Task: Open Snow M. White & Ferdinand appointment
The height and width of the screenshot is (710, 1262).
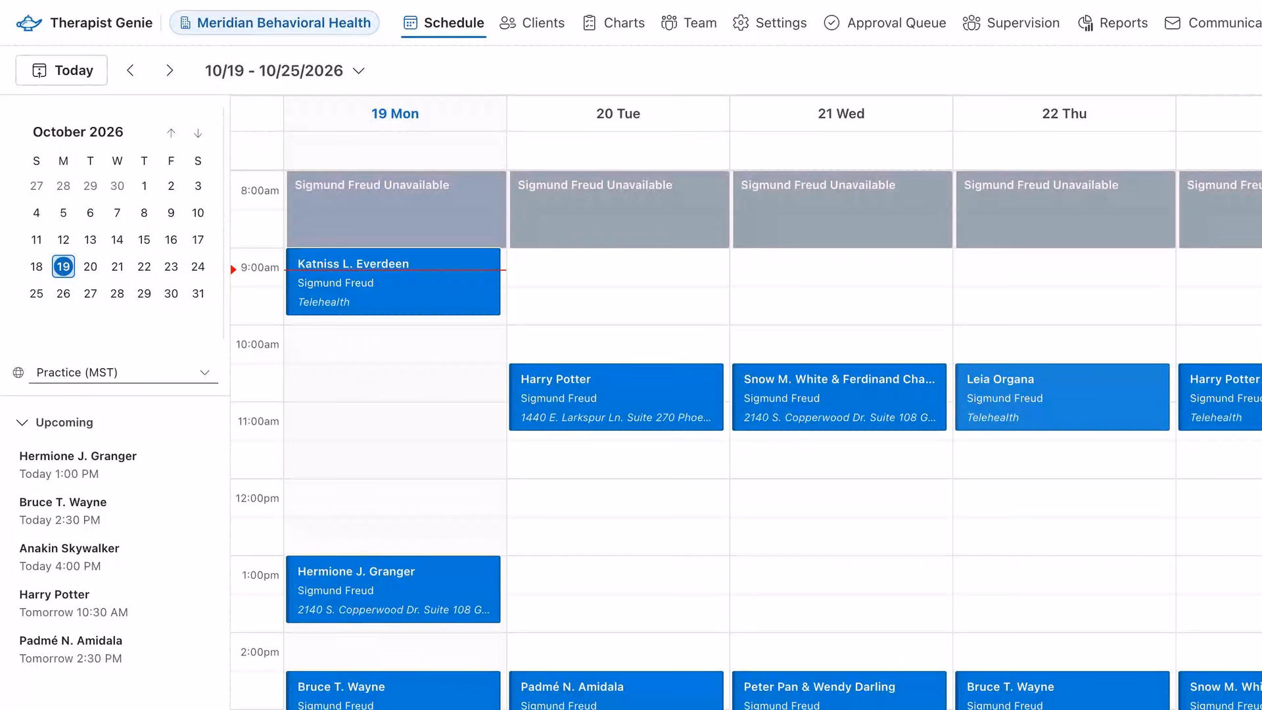Action: click(839, 397)
